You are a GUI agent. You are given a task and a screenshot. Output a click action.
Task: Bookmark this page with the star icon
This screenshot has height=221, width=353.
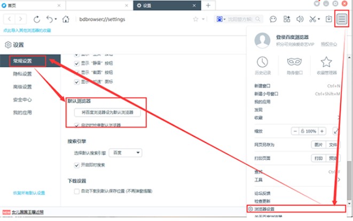[195, 19]
